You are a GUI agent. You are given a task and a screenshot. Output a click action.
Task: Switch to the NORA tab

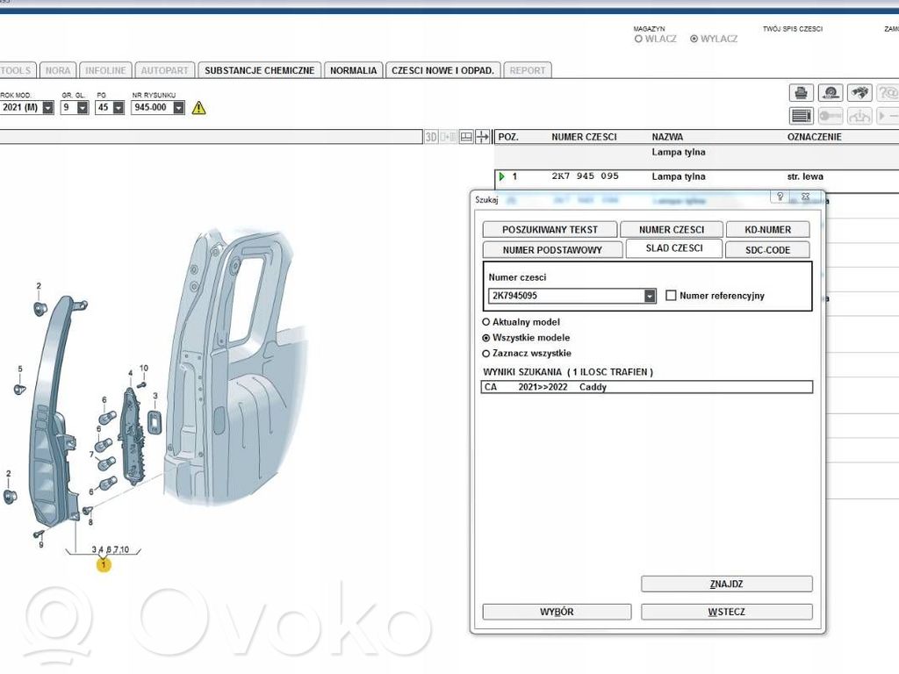[58, 70]
